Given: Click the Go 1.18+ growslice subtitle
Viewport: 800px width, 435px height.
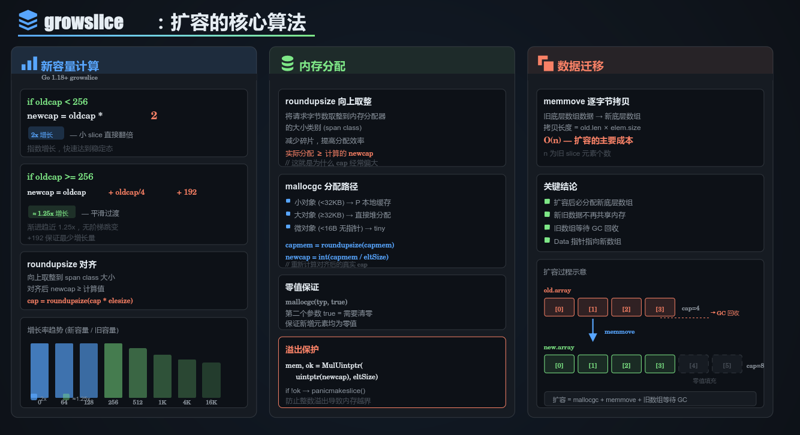Looking at the screenshot, I should tap(70, 78).
